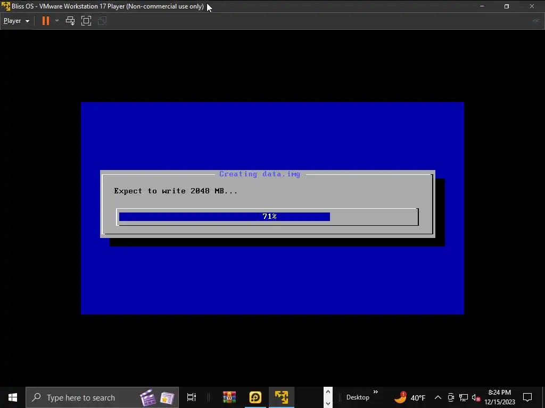The image size is (545, 408).
Task: Click the clapperboard search highlight icon
Action: pos(147,397)
